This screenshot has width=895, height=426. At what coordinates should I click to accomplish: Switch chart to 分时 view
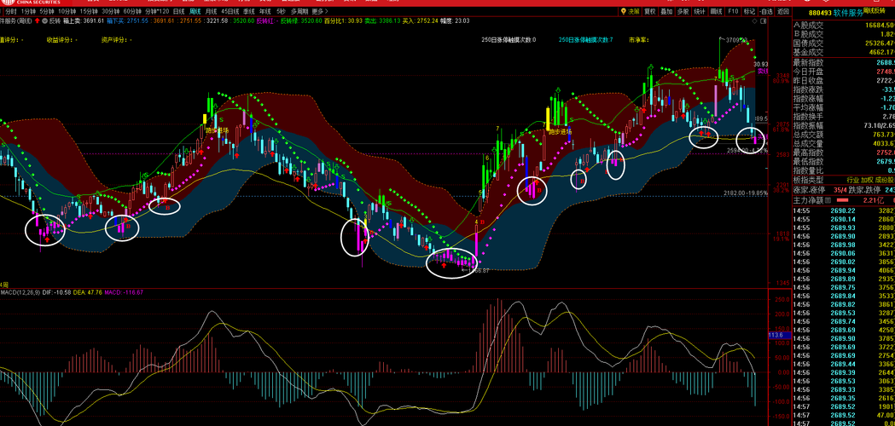tap(9, 11)
